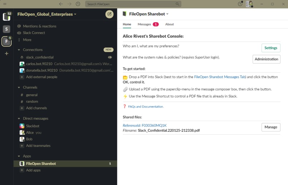The width and height of the screenshot is (288, 185).
Task: Switch to first workspace with 52 badge
Action: 7,16
